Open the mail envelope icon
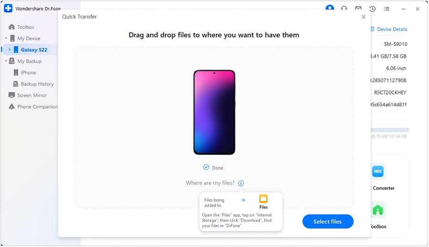429x247 pixels. 358,8
